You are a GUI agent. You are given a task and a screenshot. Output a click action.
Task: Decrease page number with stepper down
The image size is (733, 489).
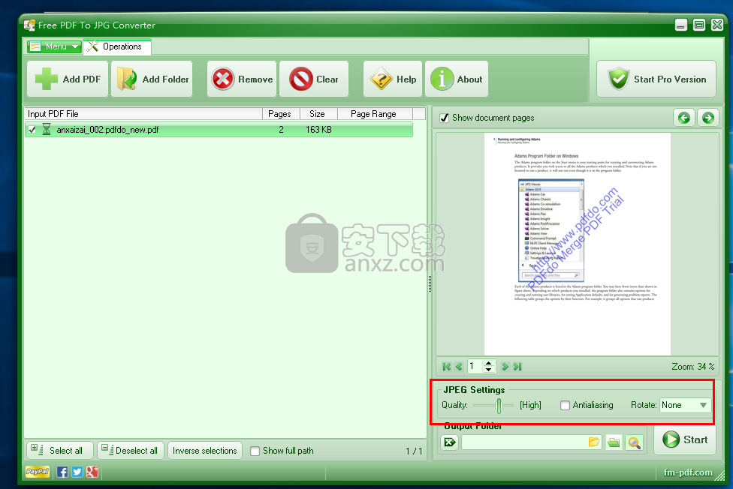tap(488, 370)
